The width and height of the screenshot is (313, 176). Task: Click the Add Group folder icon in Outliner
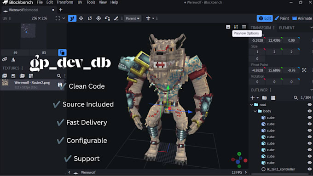click(x=264, y=98)
